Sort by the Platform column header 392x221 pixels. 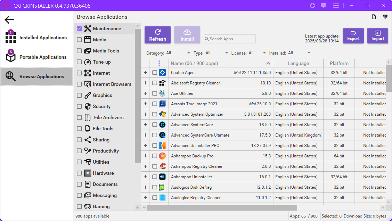point(339,63)
